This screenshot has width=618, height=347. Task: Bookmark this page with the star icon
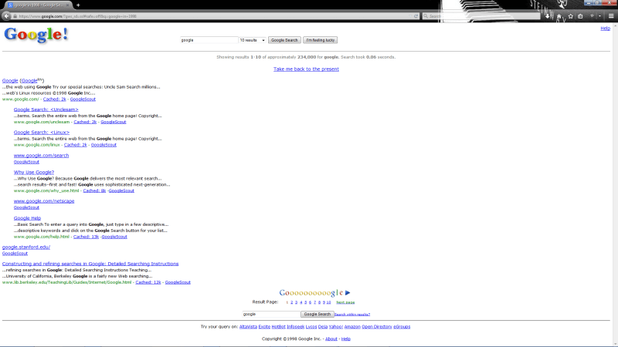(x=570, y=16)
